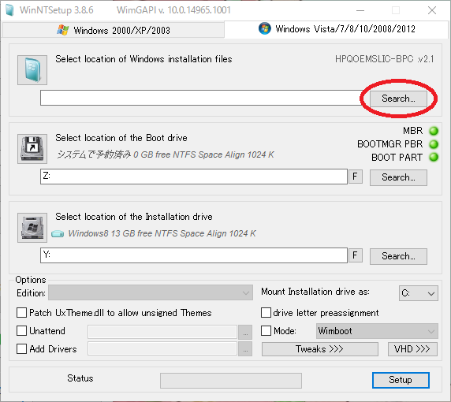Image resolution: width=451 pixels, height=402 pixels.
Task: Open the Mount Installation drive as C: dropdown
Action: click(x=419, y=293)
